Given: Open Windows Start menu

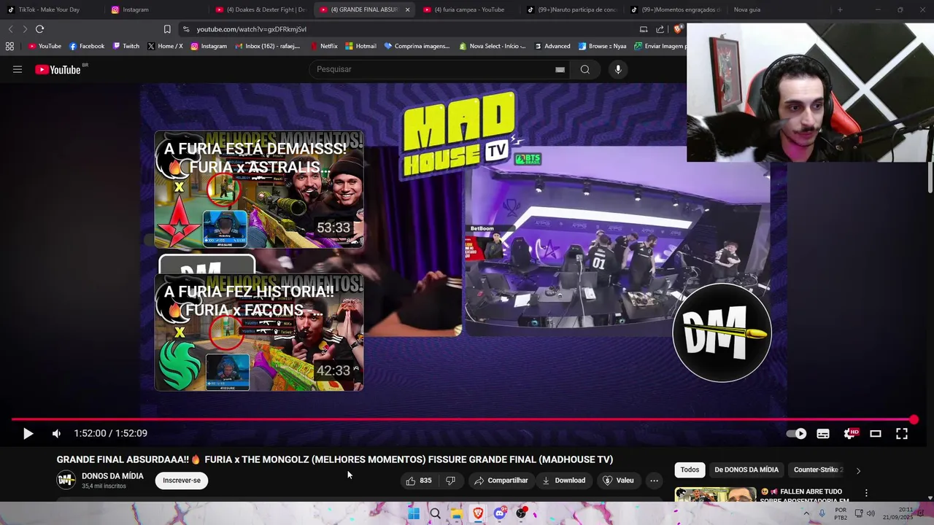Looking at the screenshot, I should tap(414, 513).
